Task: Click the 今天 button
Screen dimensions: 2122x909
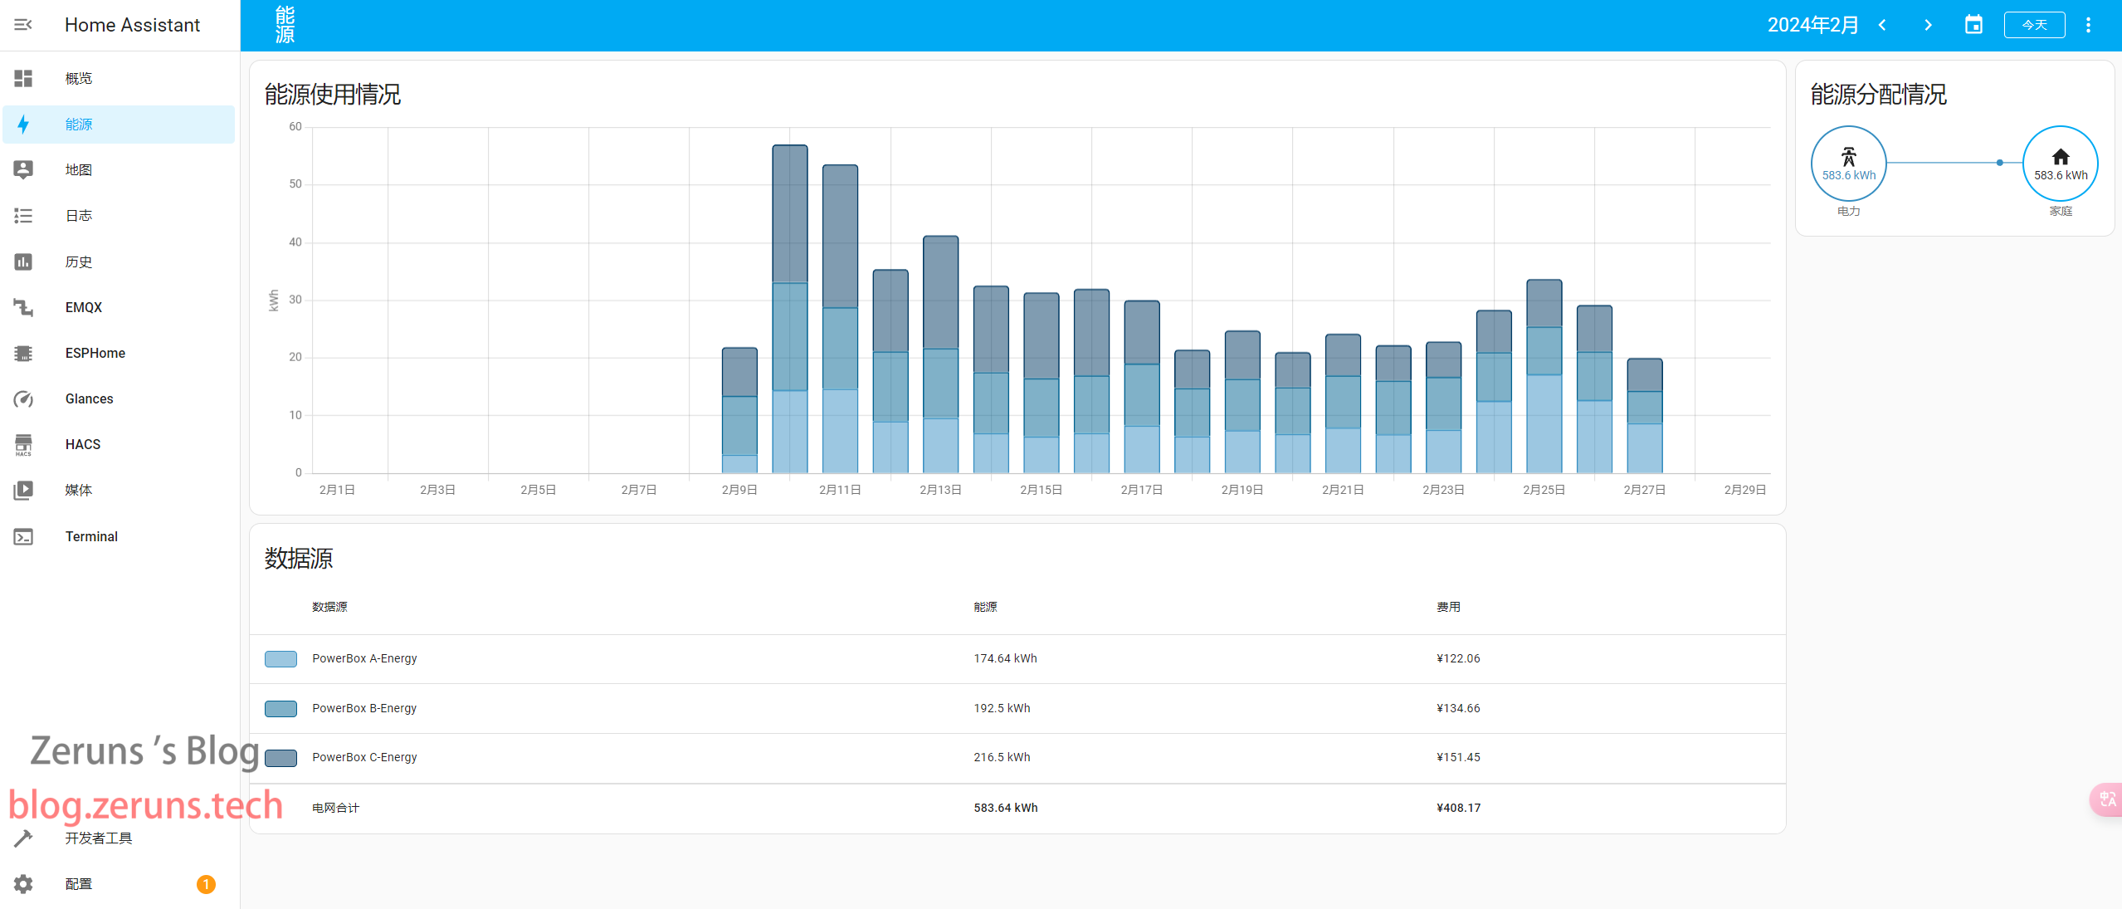Action: 2033,25
